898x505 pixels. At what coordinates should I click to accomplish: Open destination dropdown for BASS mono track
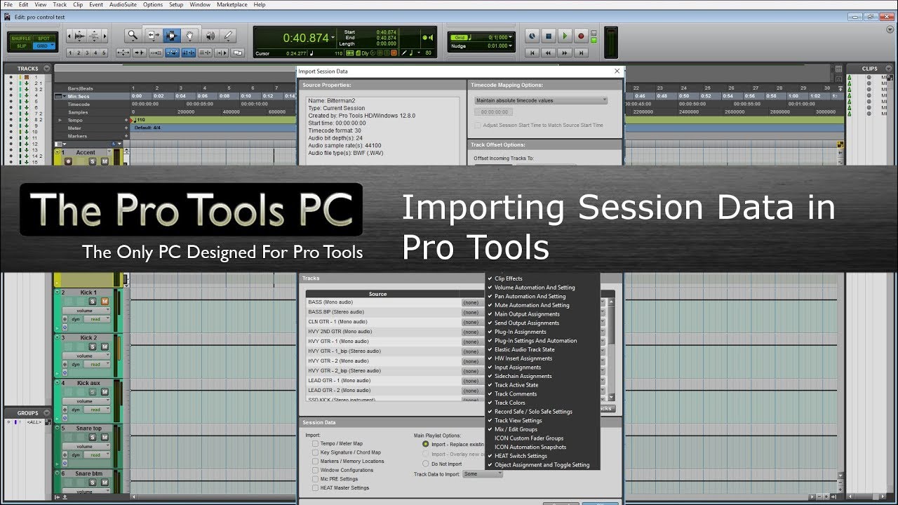pyautogui.click(x=474, y=302)
